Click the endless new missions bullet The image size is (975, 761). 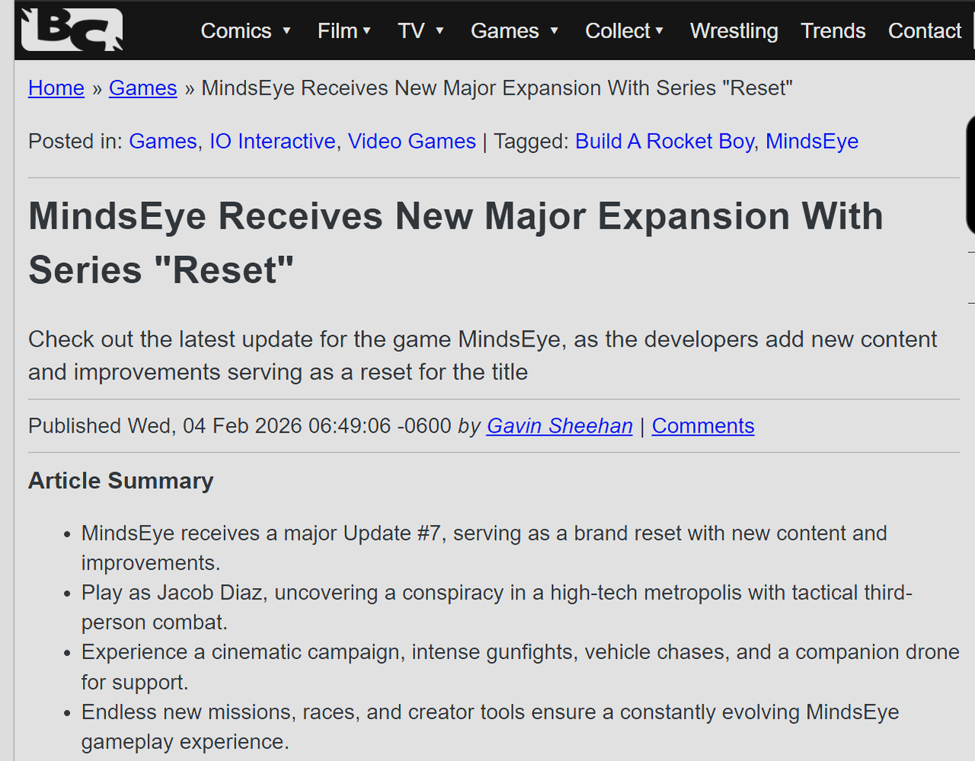point(491,727)
